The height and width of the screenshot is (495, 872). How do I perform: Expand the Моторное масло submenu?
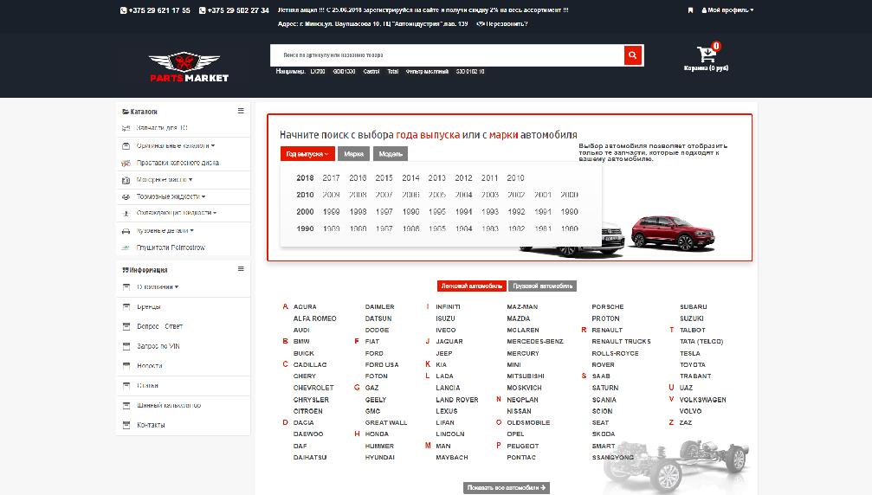coord(165,180)
